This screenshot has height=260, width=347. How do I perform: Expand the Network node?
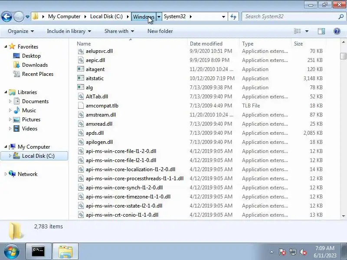pos(6,174)
